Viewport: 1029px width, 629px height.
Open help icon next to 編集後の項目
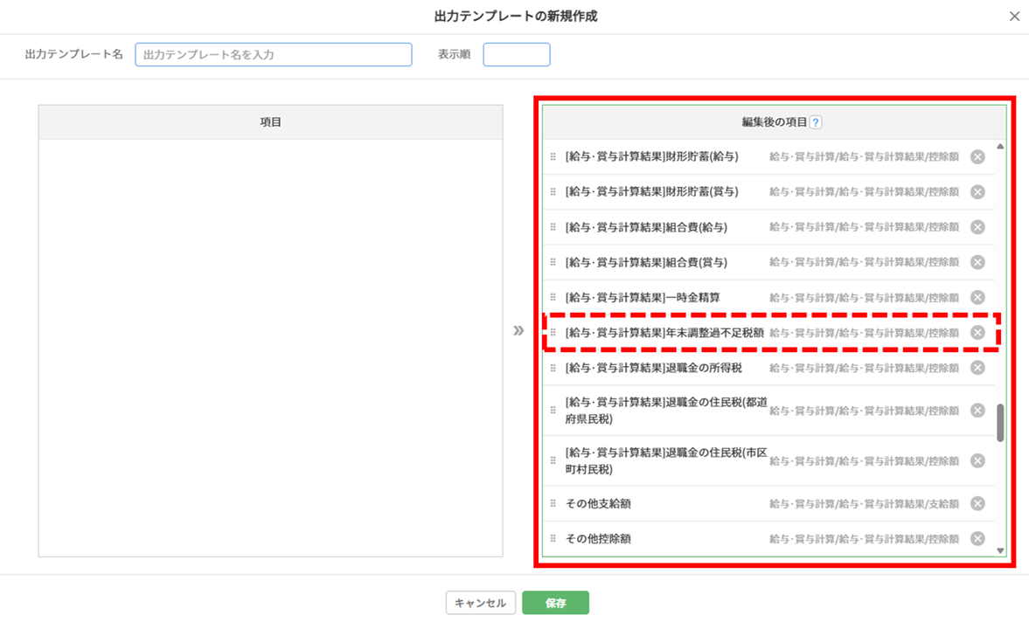pos(815,123)
